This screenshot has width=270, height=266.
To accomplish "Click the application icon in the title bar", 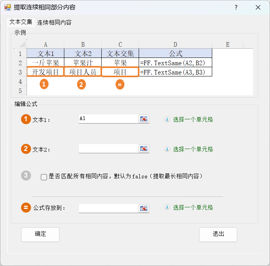I will (x=7, y=7).
